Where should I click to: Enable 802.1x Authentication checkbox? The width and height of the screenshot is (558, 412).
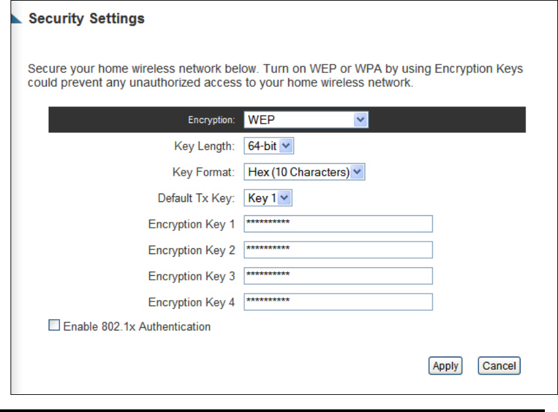[54, 325]
